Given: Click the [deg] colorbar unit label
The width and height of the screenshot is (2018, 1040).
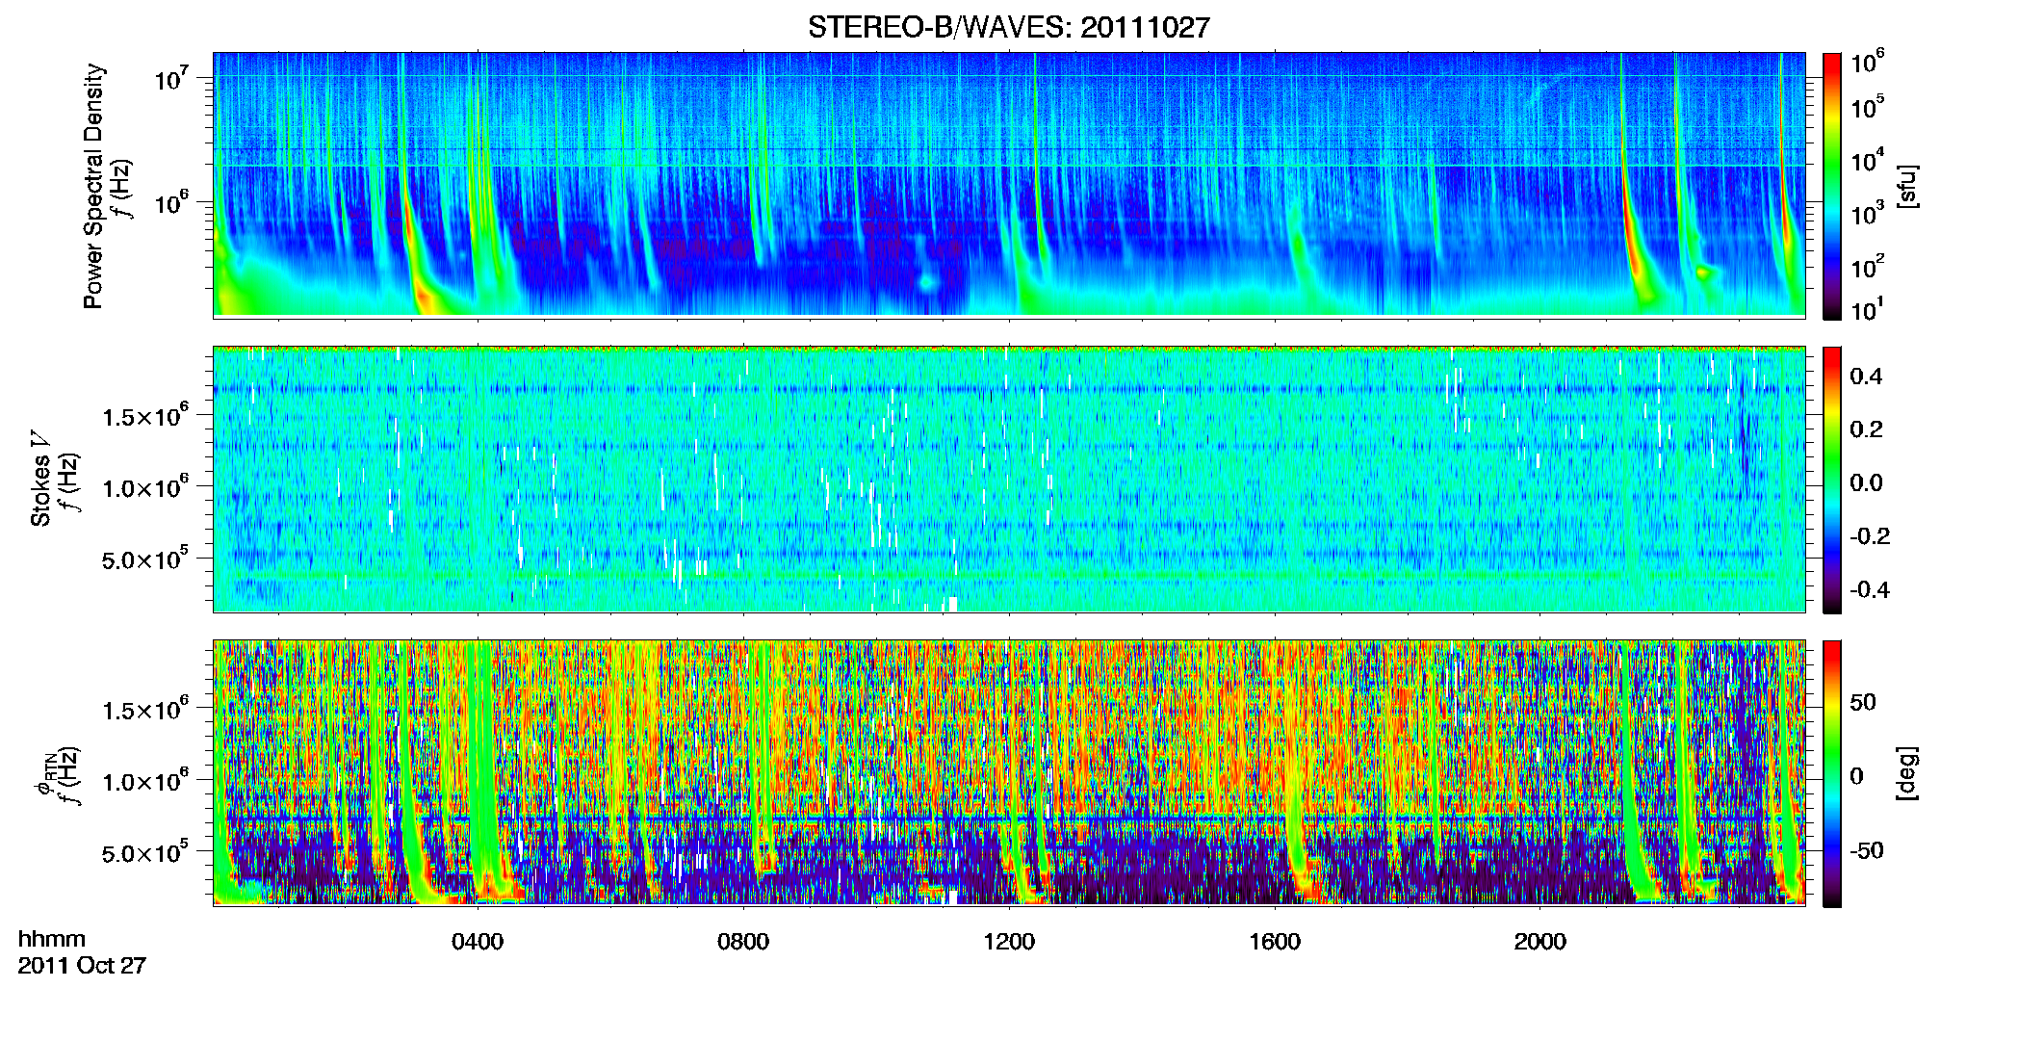Looking at the screenshot, I should [x=1908, y=773].
